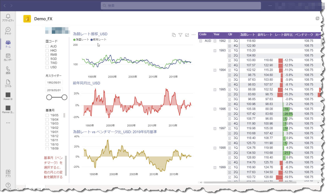
Task: Copy the 為替レート推移_USD visual as image
Action: [174, 35]
